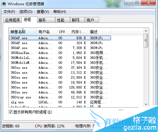This screenshot has width=158, height=132.
Task: Select the 360tray.exe process row
Action: click(x=60, y=97)
